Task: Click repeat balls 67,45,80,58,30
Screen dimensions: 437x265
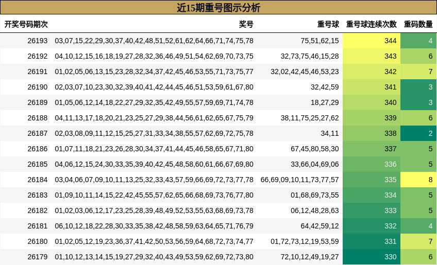Action: 315,149
